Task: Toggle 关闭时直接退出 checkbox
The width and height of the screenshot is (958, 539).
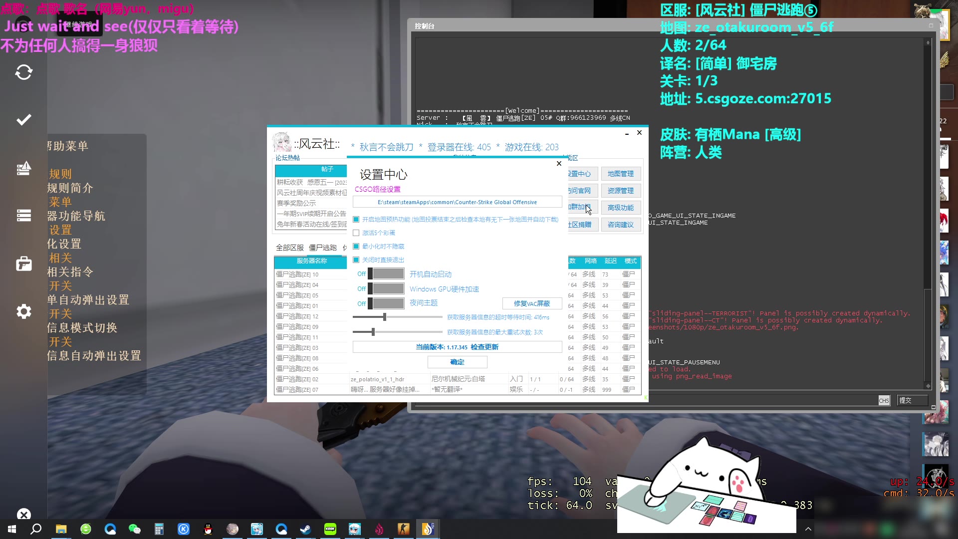Action: pyautogui.click(x=356, y=260)
